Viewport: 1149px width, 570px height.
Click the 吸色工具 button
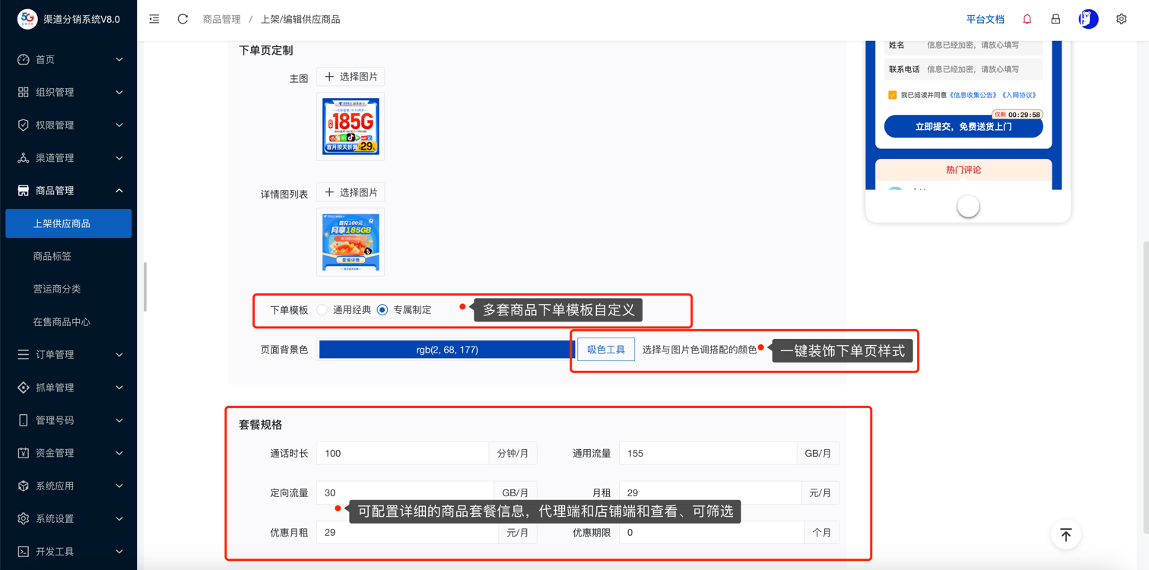[605, 350]
